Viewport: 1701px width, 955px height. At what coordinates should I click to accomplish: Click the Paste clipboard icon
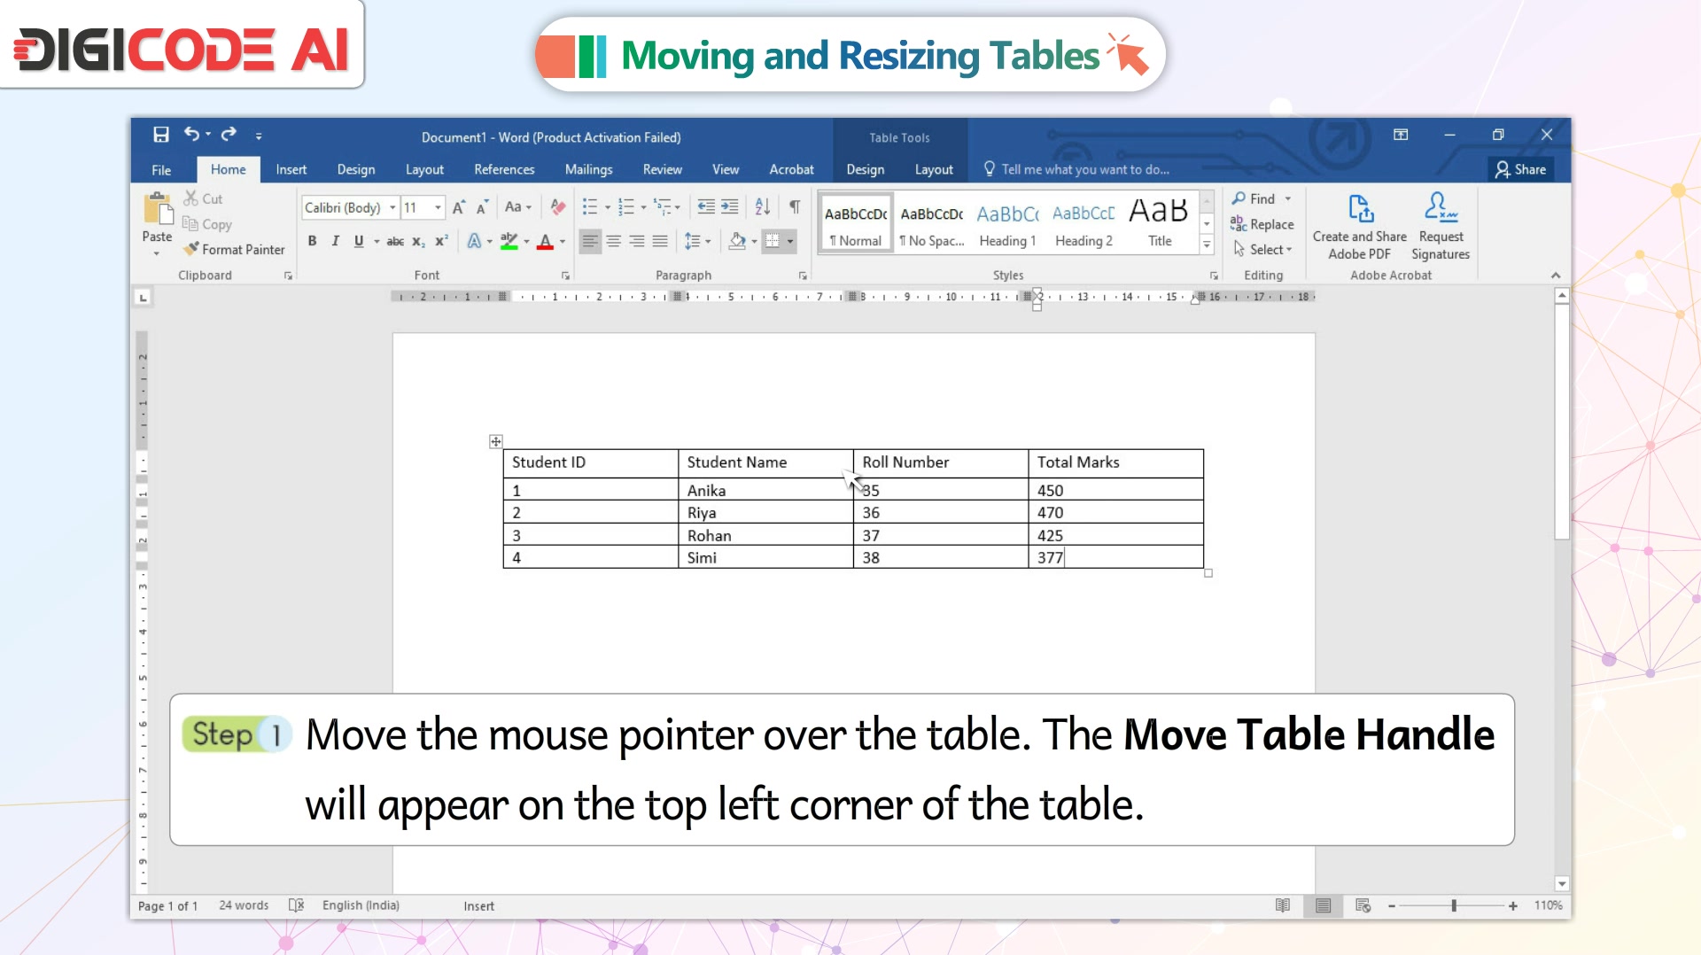pyautogui.click(x=158, y=210)
